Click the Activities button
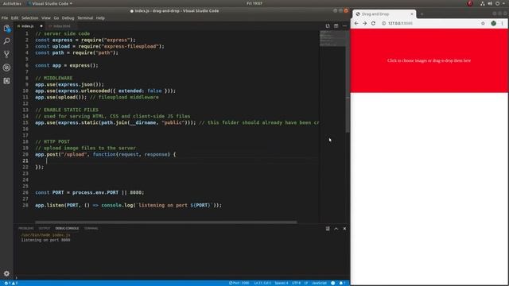Image resolution: width=509 pixels, height=286 pixels. (12, 3)
